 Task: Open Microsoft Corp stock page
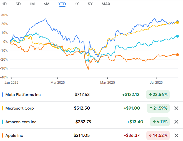pyautogui.click(x=20, y=108)
